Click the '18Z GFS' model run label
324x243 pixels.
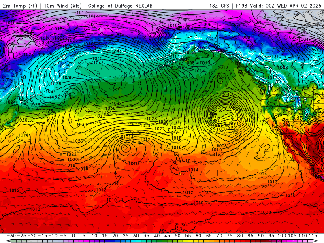tap(219, 6)
